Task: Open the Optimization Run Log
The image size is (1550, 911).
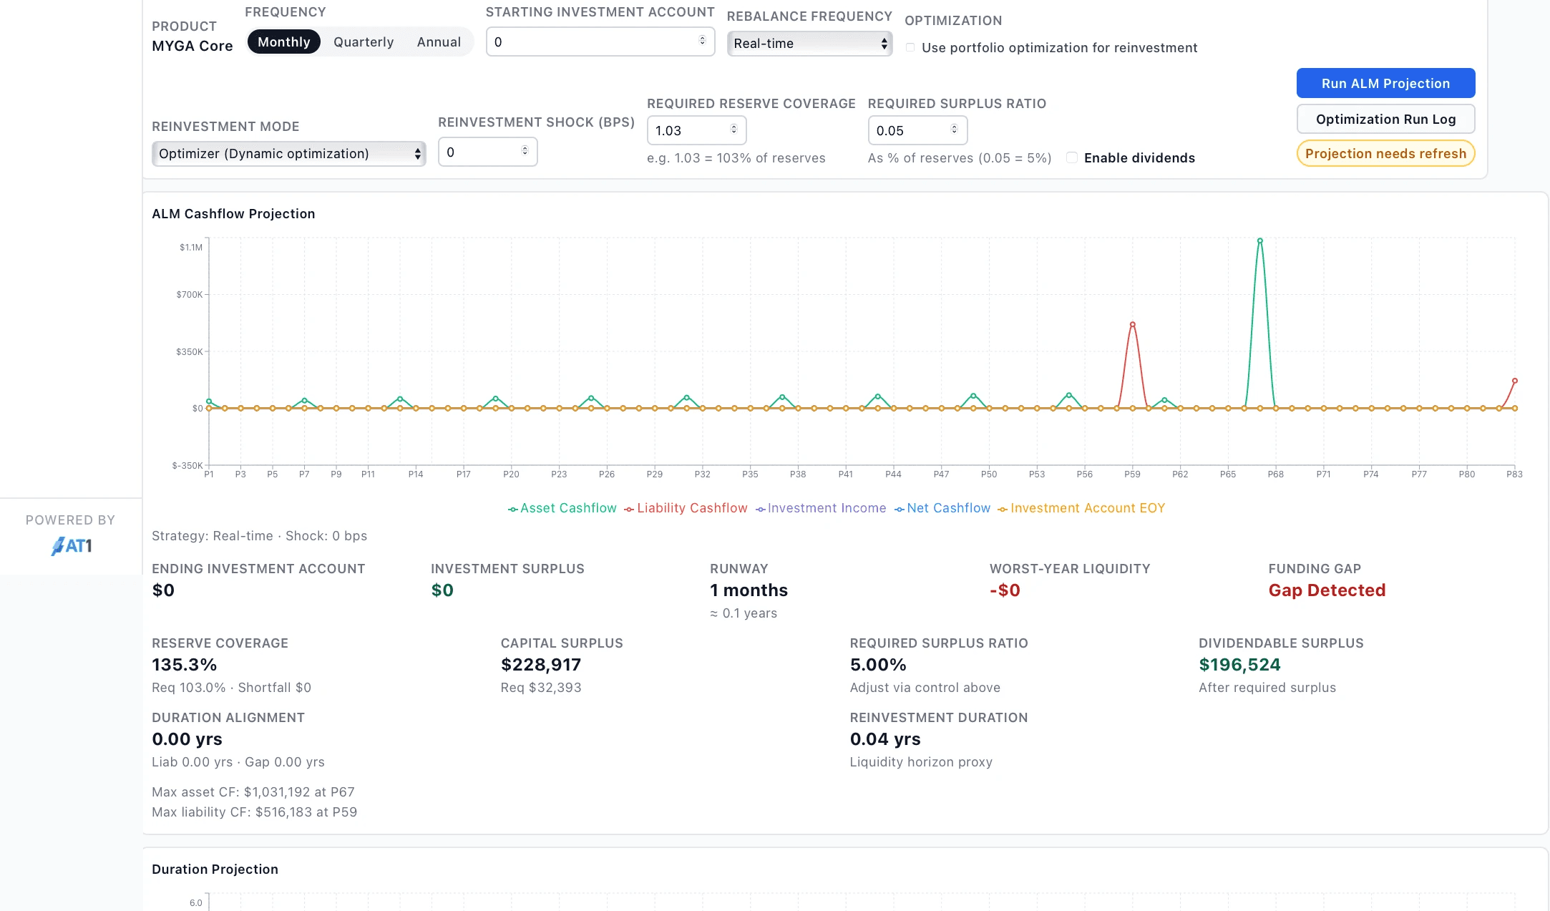Action: 1385,120
